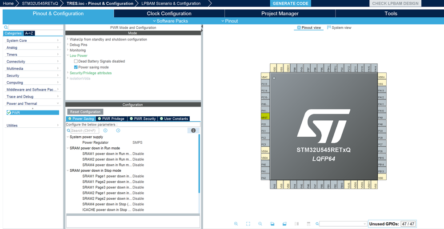Focus the category search field top left
The width and height of the screenshot is (444, 229).
pos(36,28)
